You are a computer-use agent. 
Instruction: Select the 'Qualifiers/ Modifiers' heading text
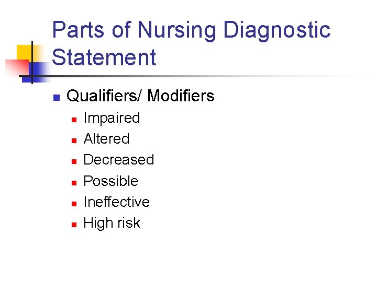point(140,96)
